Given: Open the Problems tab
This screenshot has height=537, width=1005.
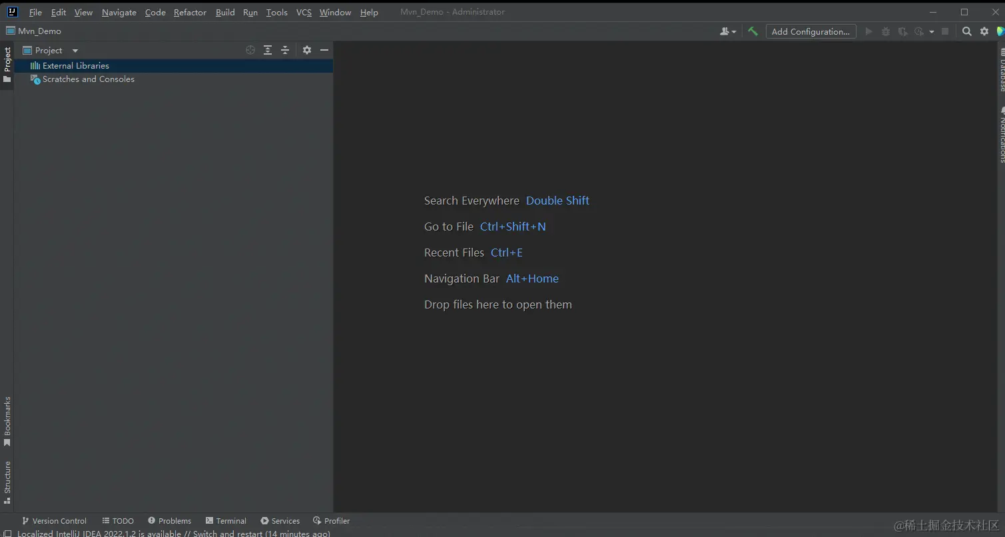Looking at the screenshot, I should click(x=169, y=521).
